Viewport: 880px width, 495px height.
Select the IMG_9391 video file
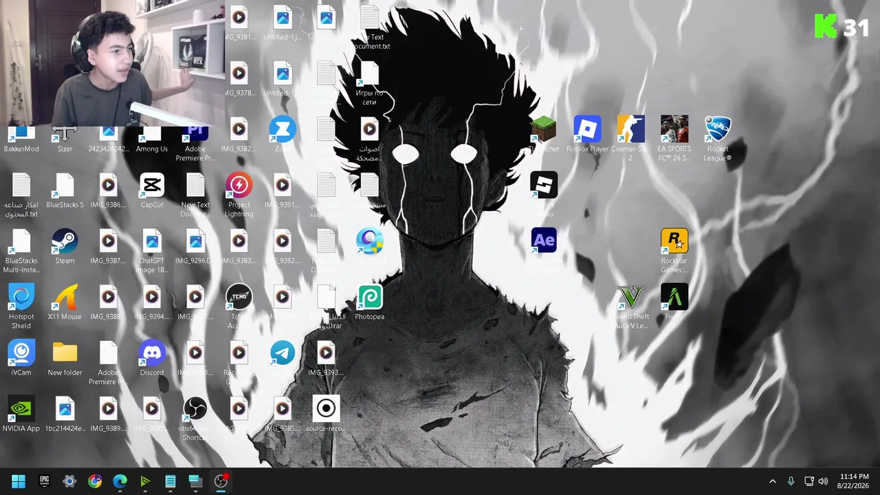pos(283,191)
